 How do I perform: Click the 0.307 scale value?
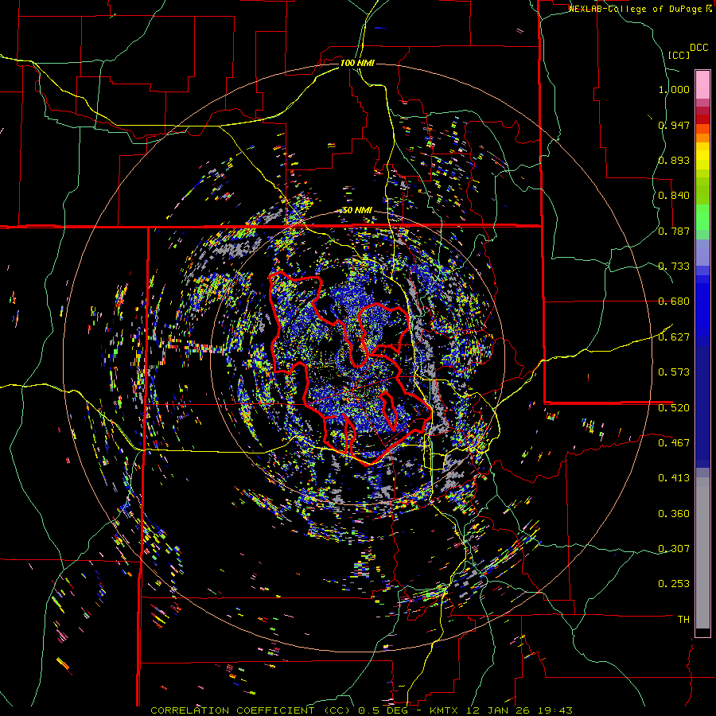click(x=674, y=548)
